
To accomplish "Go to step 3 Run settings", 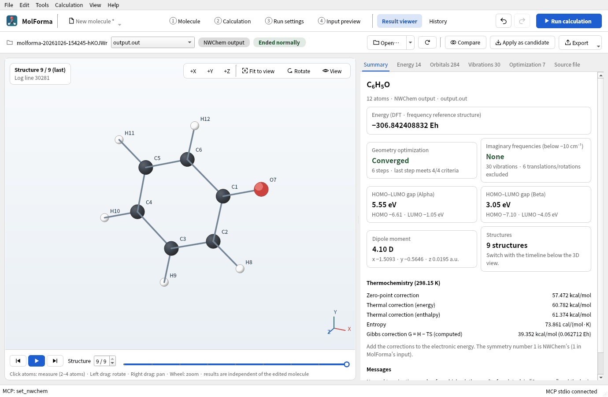I will pos(285,21).
